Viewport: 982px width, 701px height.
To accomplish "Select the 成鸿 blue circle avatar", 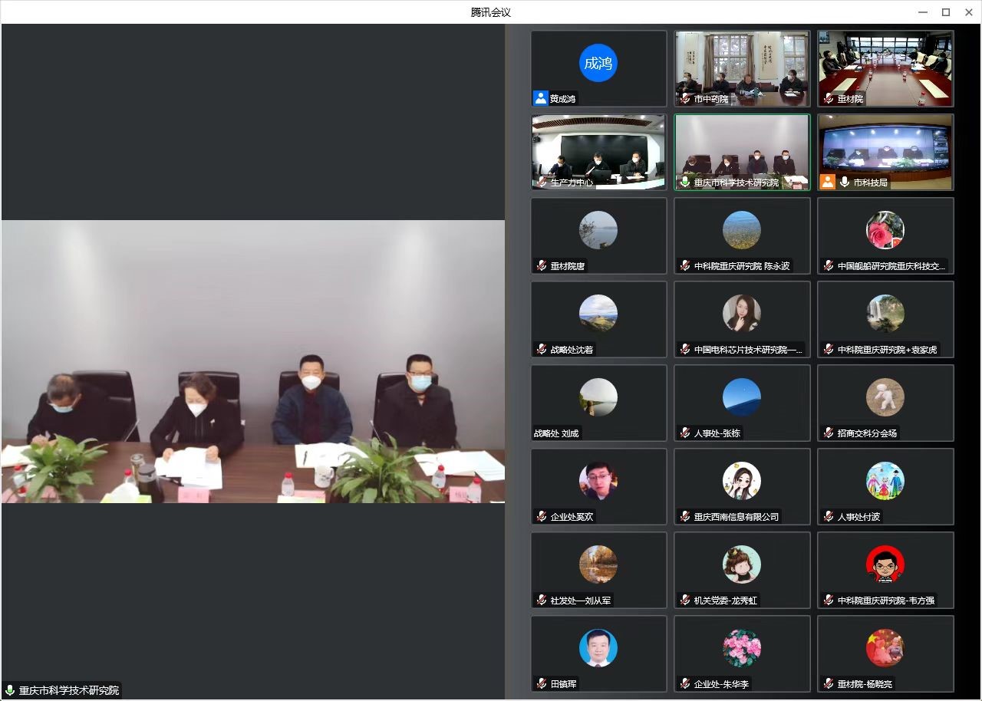I will 598,63.
